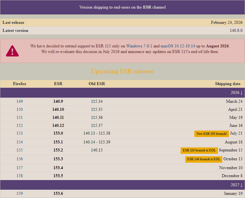Click the bold 'August 2026' text
Screen dimensions: 245x198
(x=217, y=46)
